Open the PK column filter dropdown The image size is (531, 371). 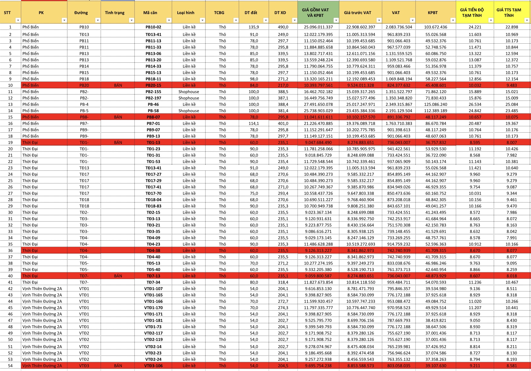(64, 20)
